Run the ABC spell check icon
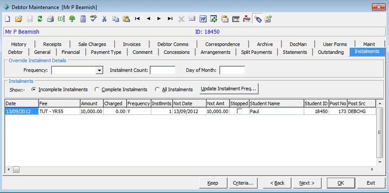The height and width of the screenshot is (193, 389). tap(93, 19)
